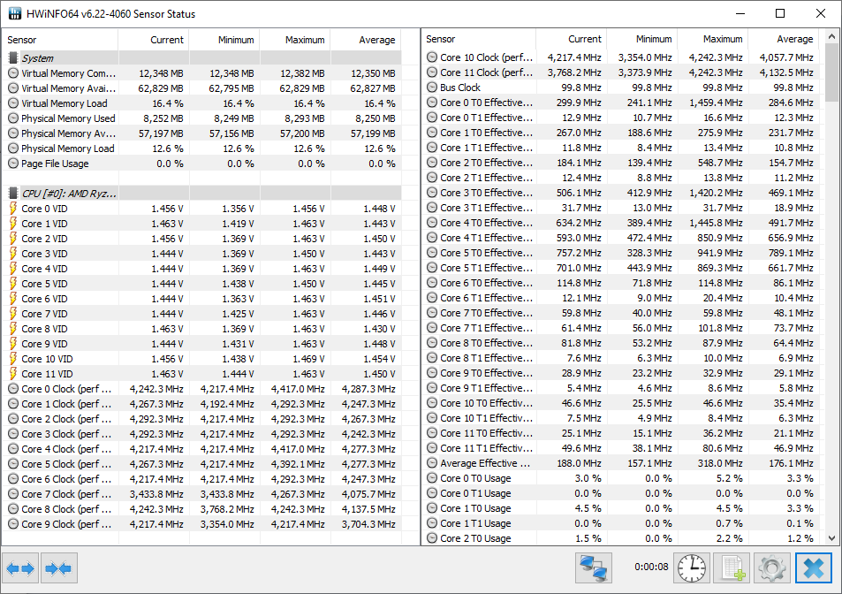The image size is (842, 594).
Task: Click the Physical Memory Used circle icon
Action: pos(13,118)
